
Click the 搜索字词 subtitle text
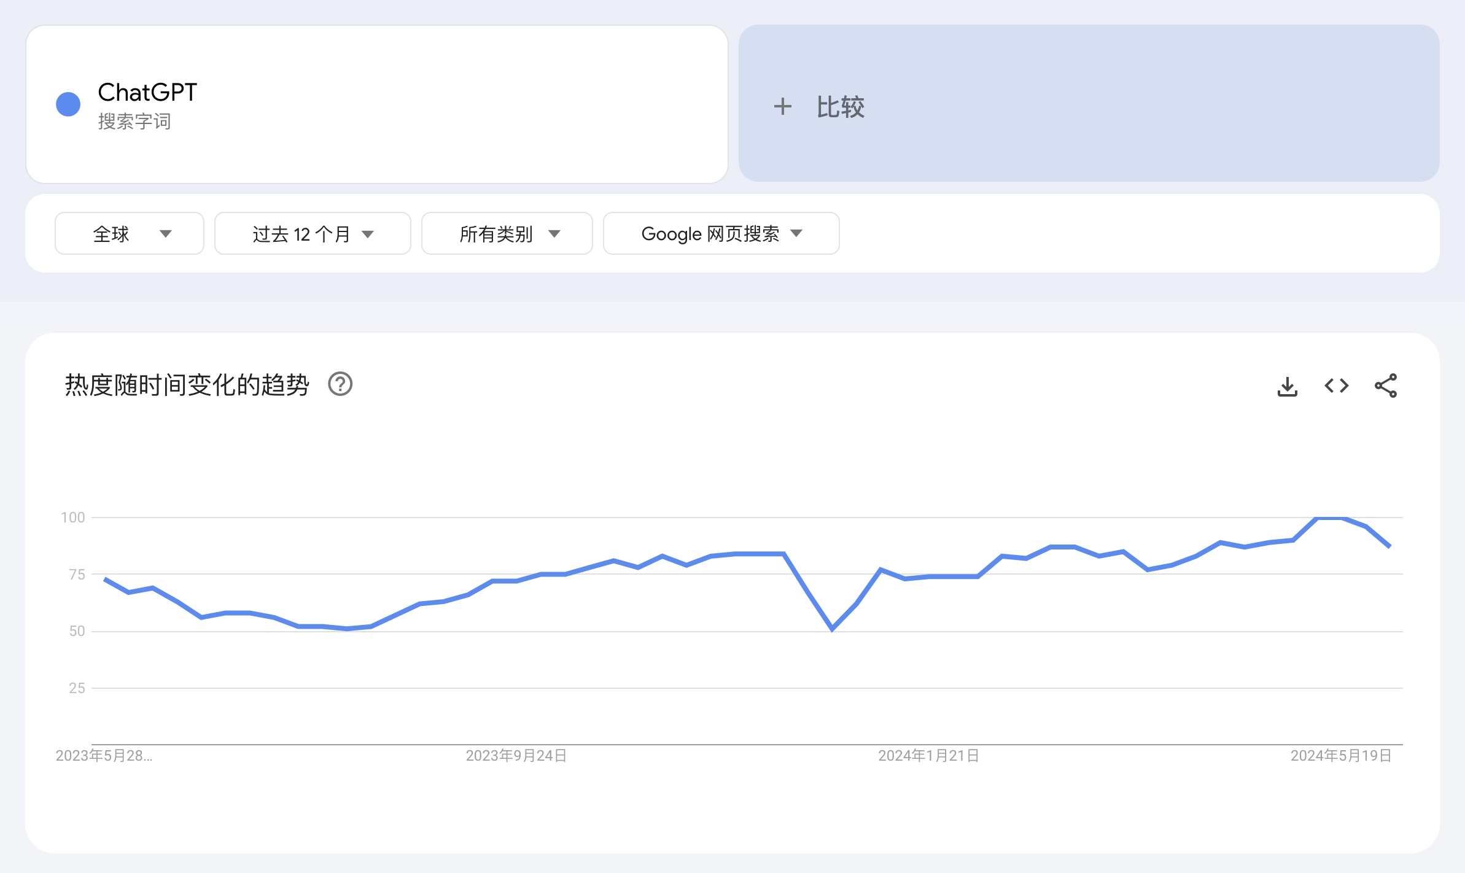coord(134,122)
